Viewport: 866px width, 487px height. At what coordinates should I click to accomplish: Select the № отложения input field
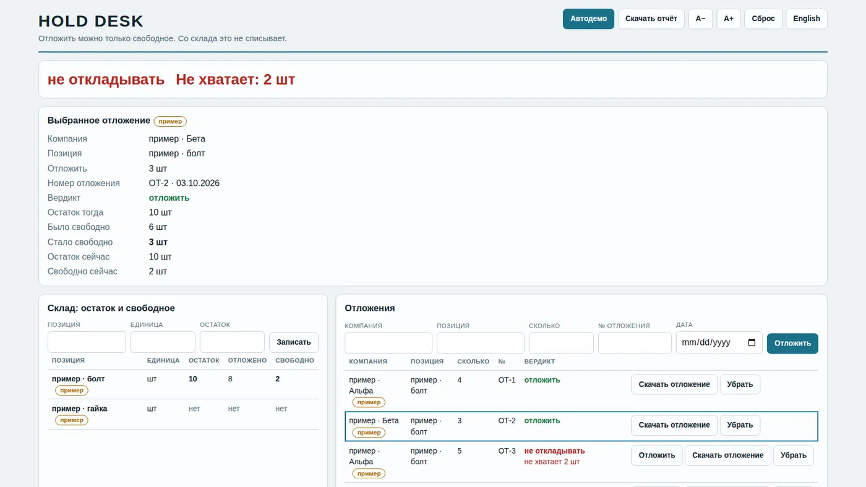pyautogui.click(x=635, y=343)
